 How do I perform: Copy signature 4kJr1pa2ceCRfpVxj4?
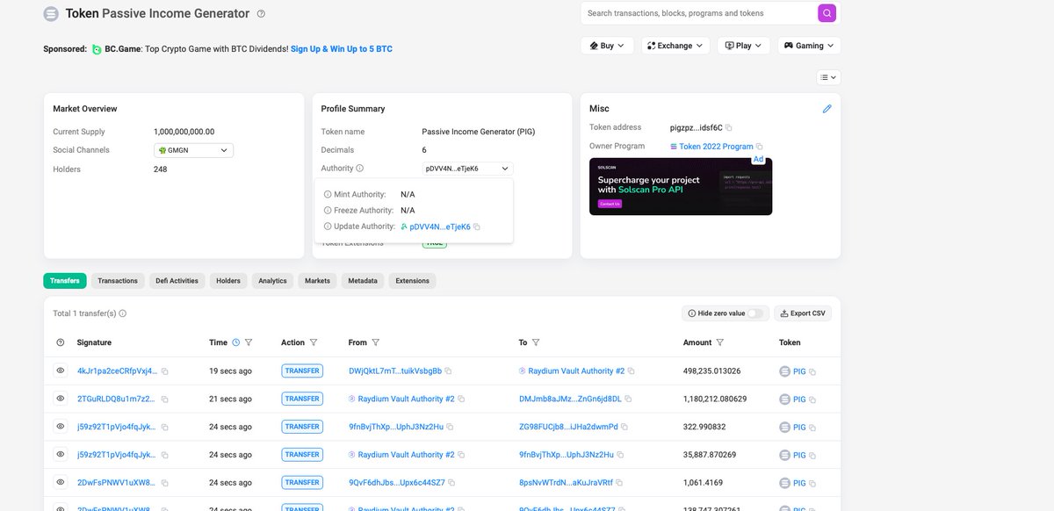[x=165, y=371]
